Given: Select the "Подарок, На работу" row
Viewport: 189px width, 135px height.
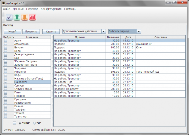Looking at the screenshot, I should click(x=119, y=89).
